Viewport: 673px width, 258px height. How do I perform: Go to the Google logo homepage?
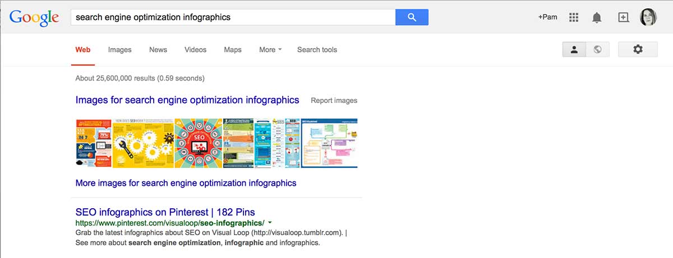(34, 17)
